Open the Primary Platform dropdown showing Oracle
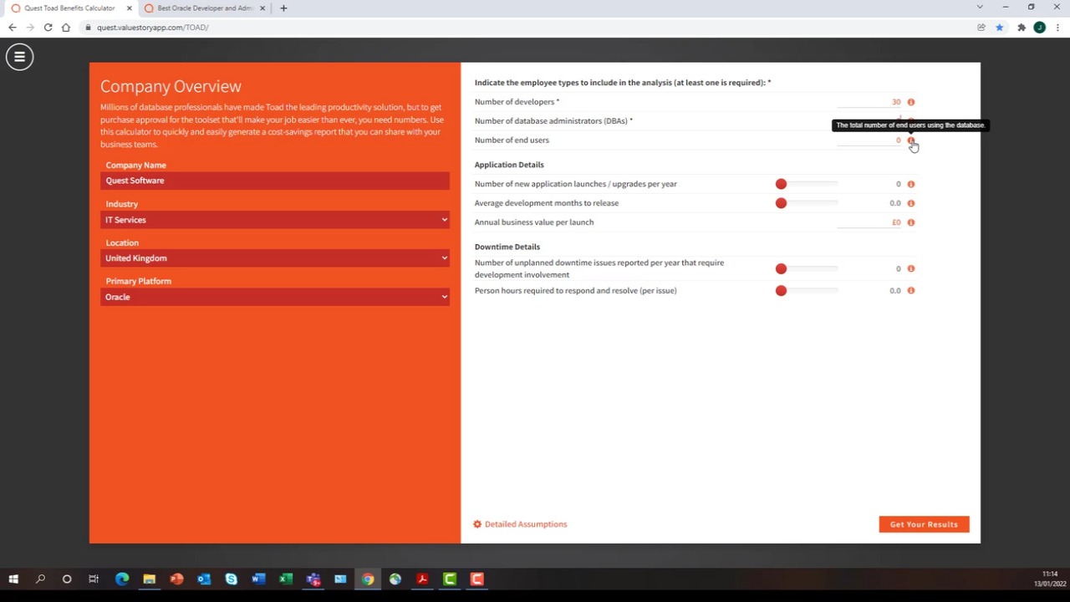Image resolution: width=1070 pixels, height=602 pixels. (x=275, y=297)
